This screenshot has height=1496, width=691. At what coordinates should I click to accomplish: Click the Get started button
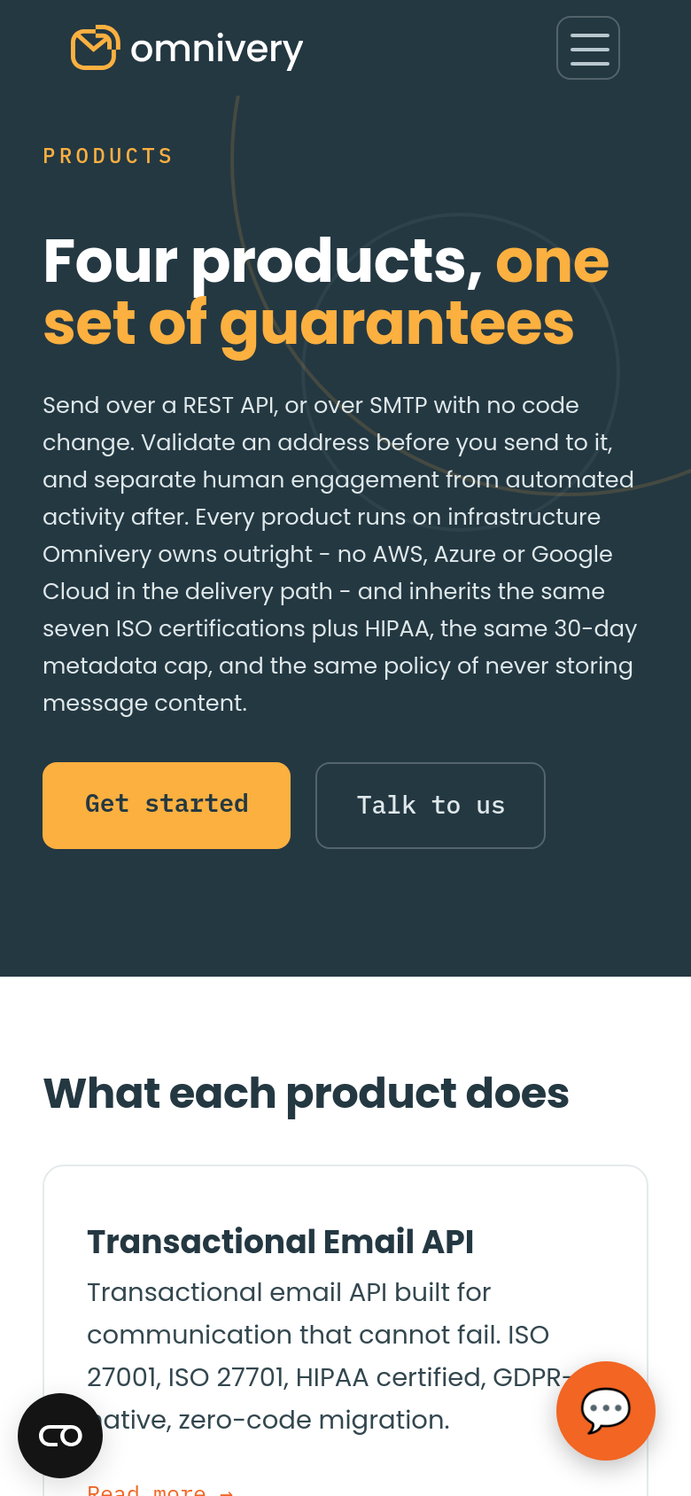pyautogui.click(x=167, y=806)
